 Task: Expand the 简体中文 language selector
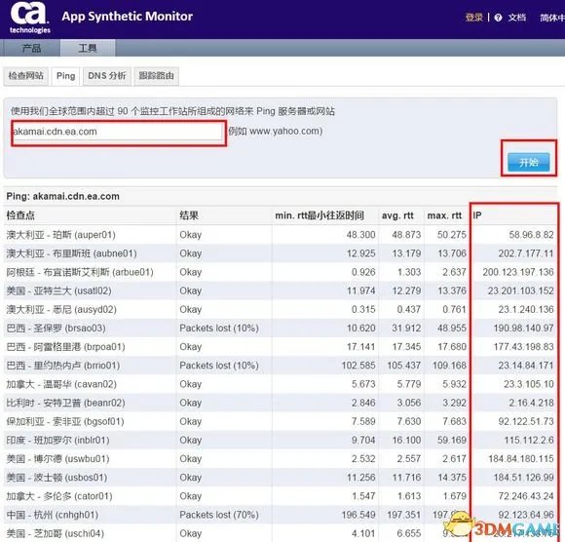552,18
